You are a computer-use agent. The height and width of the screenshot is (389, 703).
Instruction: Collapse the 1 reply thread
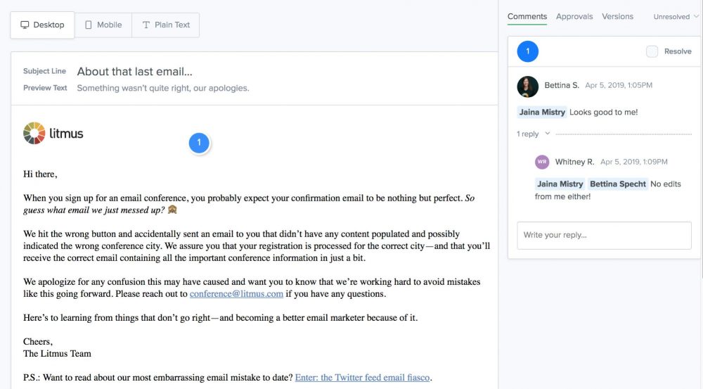coord(534,134)
